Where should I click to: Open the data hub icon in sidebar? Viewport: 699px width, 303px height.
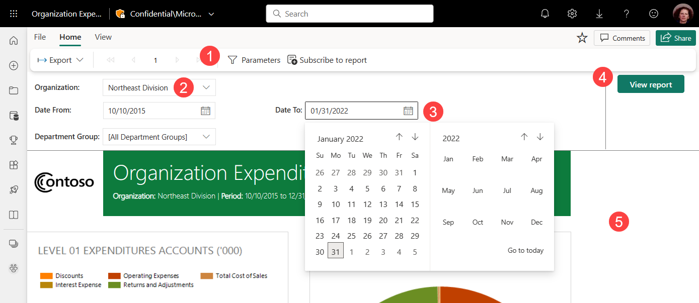pos(14,116)
